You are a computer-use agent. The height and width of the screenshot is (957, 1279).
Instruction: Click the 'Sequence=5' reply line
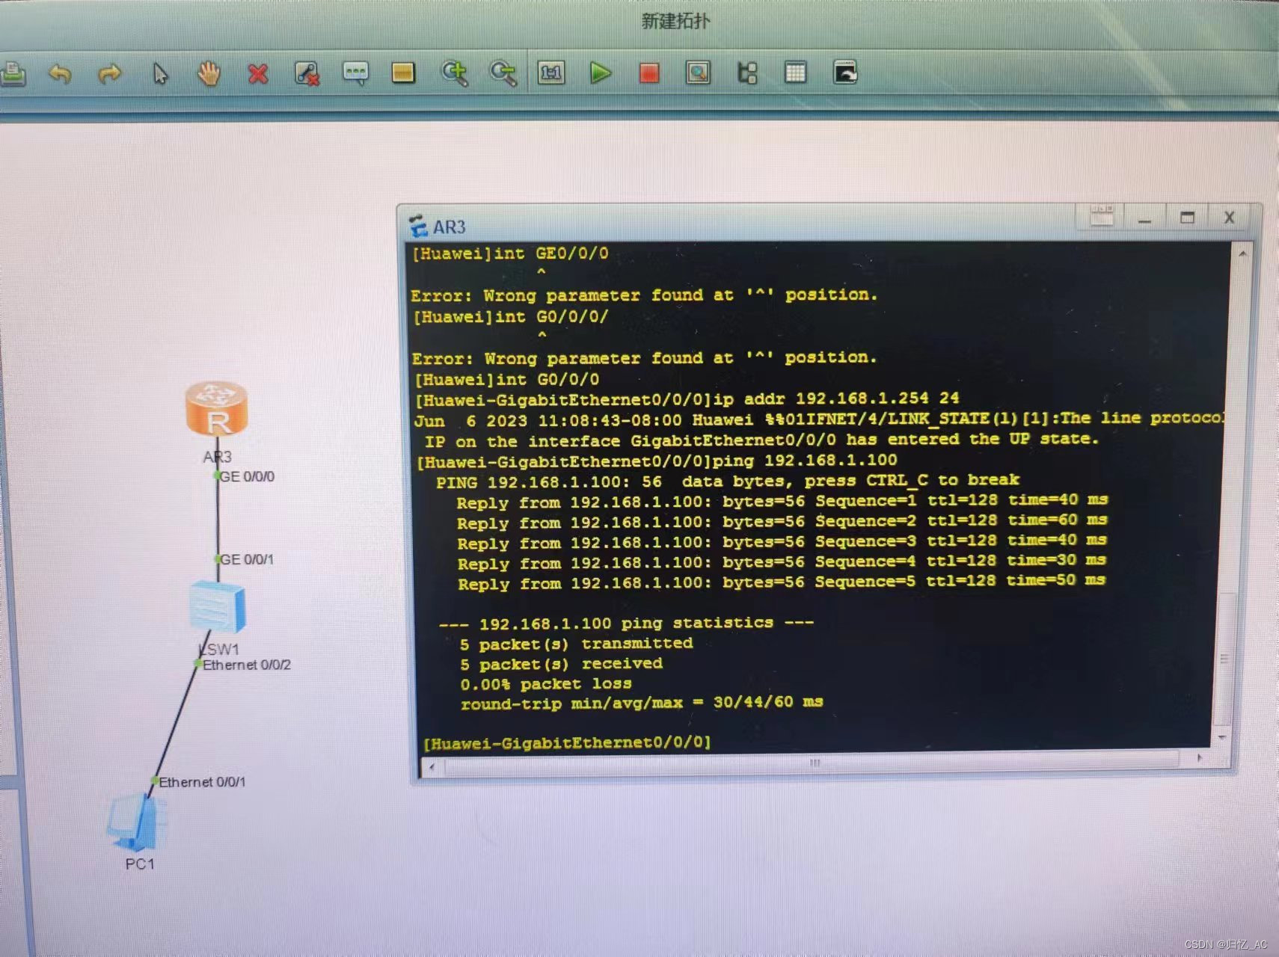pyautogui.click(x=782, y=582)
